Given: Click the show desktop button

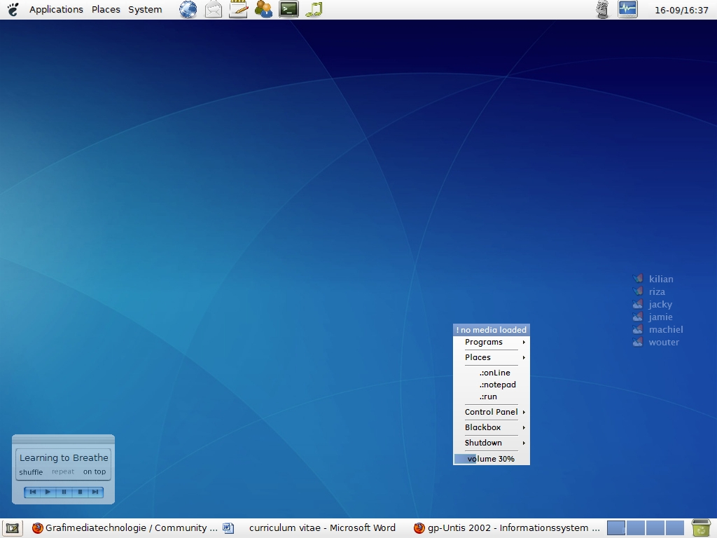Looking at the screenshot, I should (x=12, y=527).
